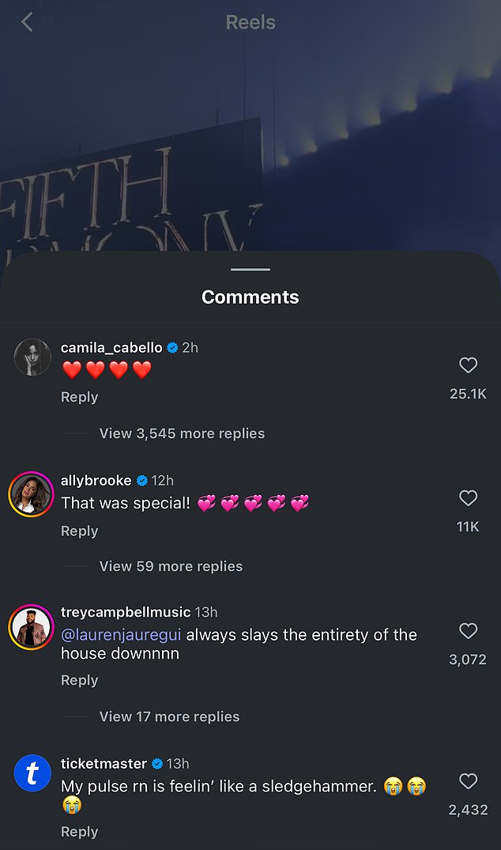Open the camila_cabello username

111,347
